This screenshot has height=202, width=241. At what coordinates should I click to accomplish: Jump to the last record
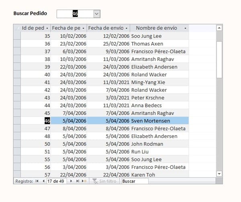77,181
